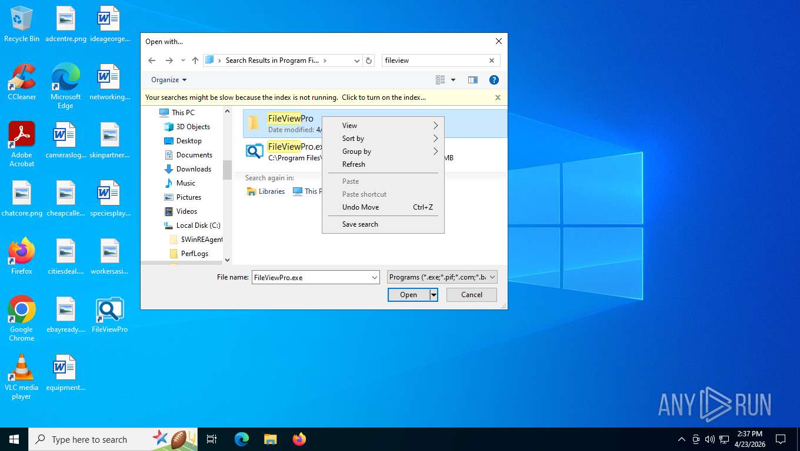Viewport: 800px width, 451px height.
Task: Select chatcore.png desktop file
Action: (22, 198)
